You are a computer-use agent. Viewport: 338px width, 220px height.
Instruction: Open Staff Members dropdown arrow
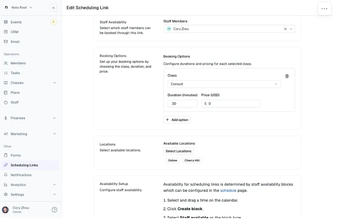click(291, 29)
